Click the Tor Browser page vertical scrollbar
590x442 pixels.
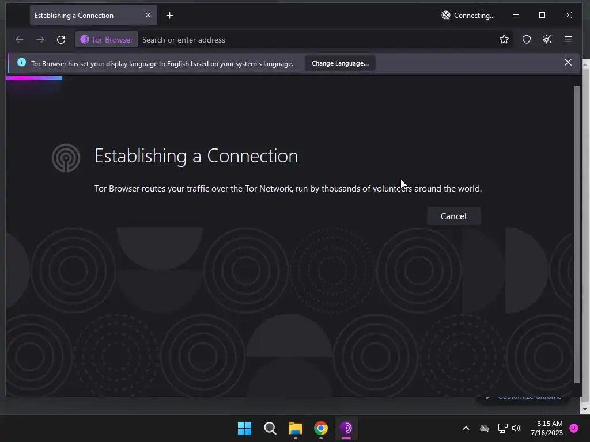tap(577, 235)
